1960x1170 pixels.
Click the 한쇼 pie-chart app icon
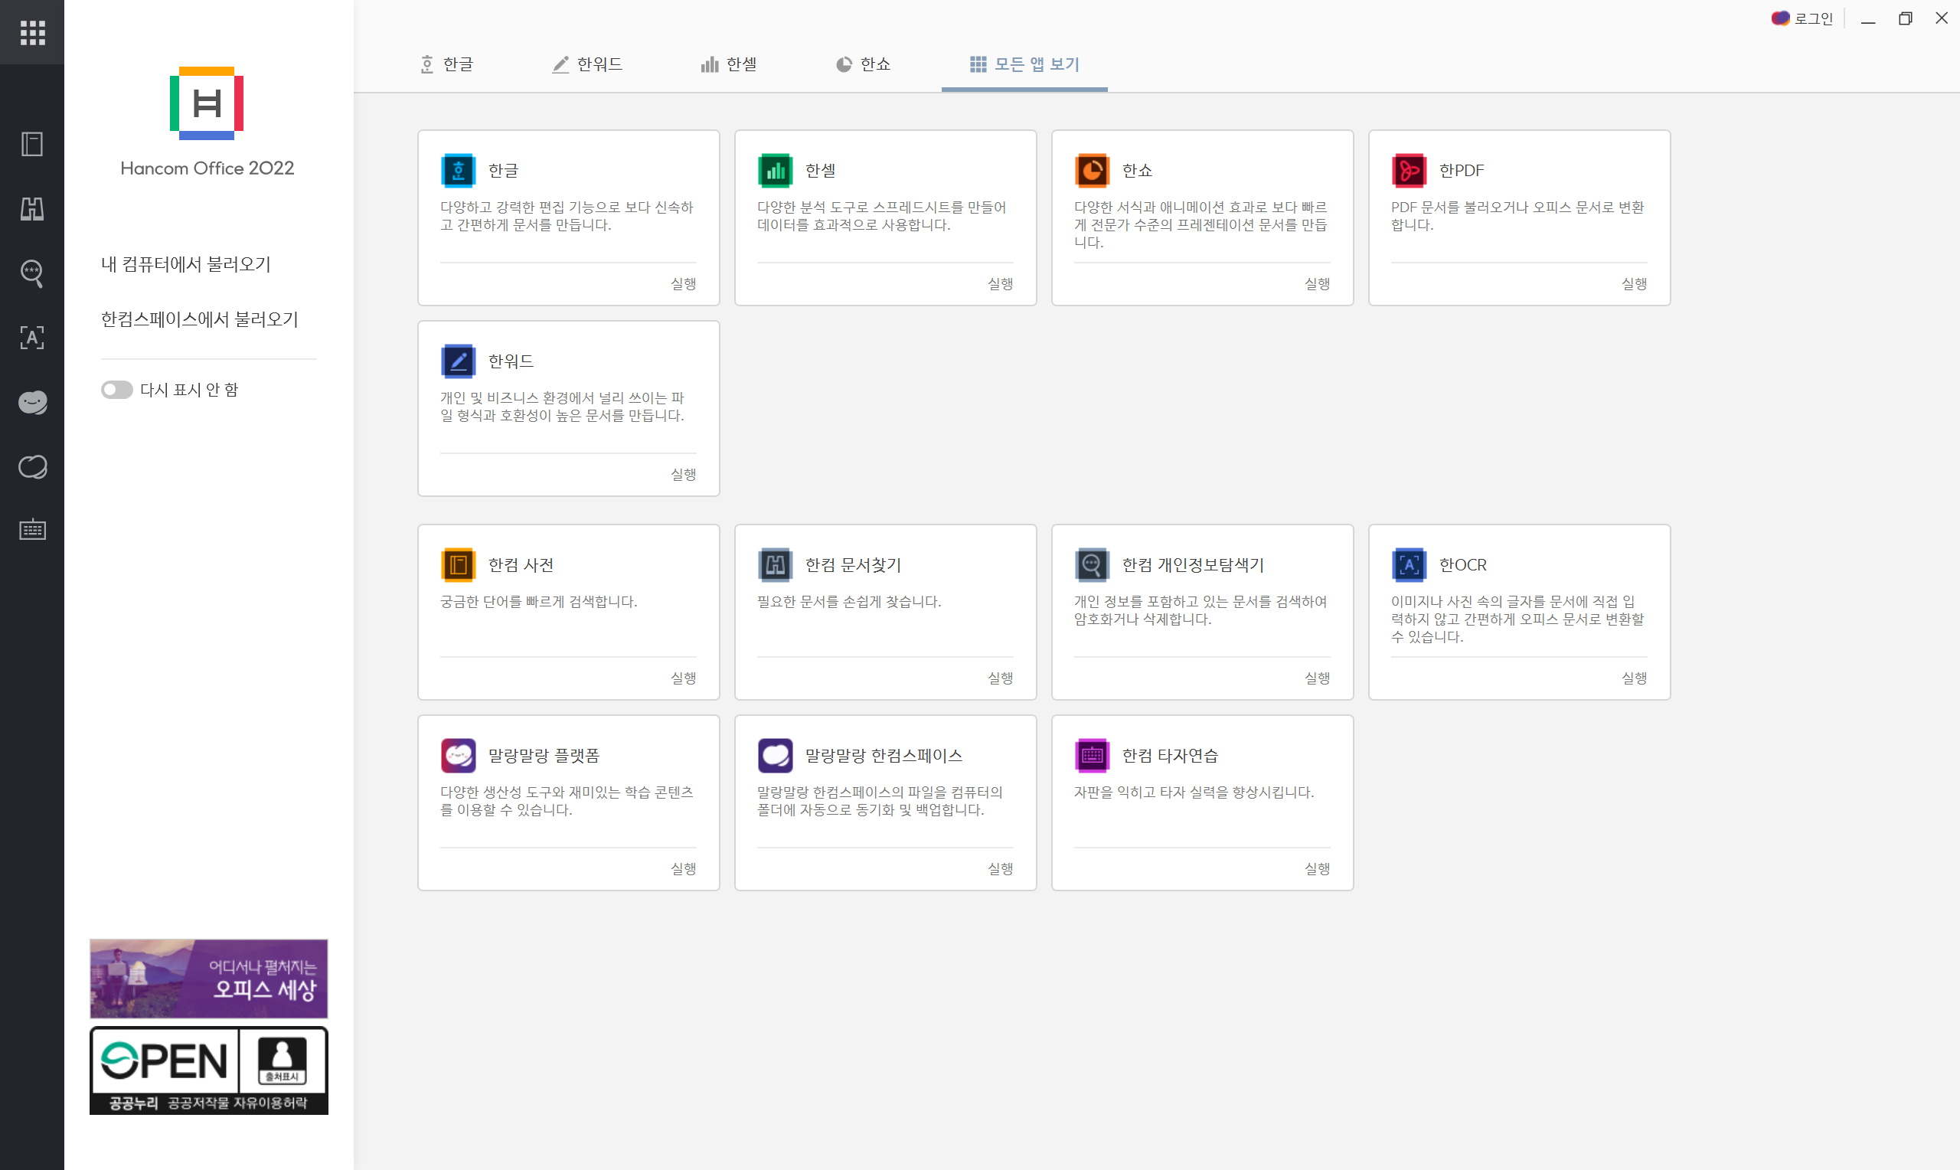click(1093, 170)
